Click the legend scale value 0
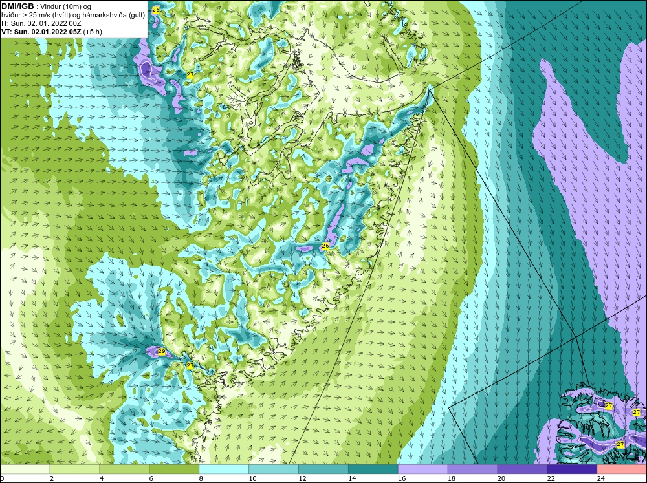The height and width of the screenshot is (483, 647). pos(2,478)
